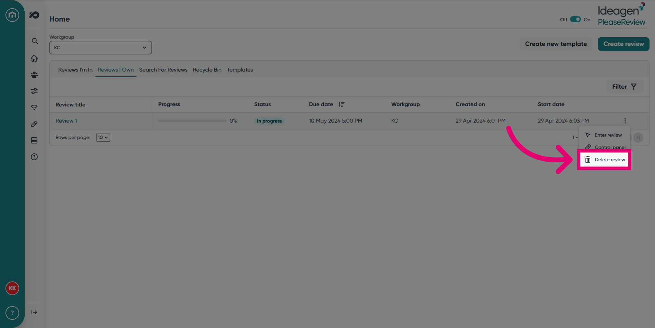
Task: Open the settings sliders icon in the sidebar
Action: (x=34, y=91)
